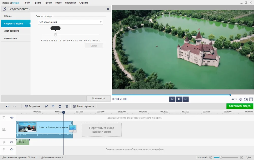Play the video preview

click(x=179, y=99)
